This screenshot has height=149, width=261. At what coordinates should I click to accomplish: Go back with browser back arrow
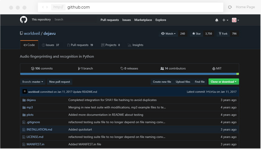(43, 7)
